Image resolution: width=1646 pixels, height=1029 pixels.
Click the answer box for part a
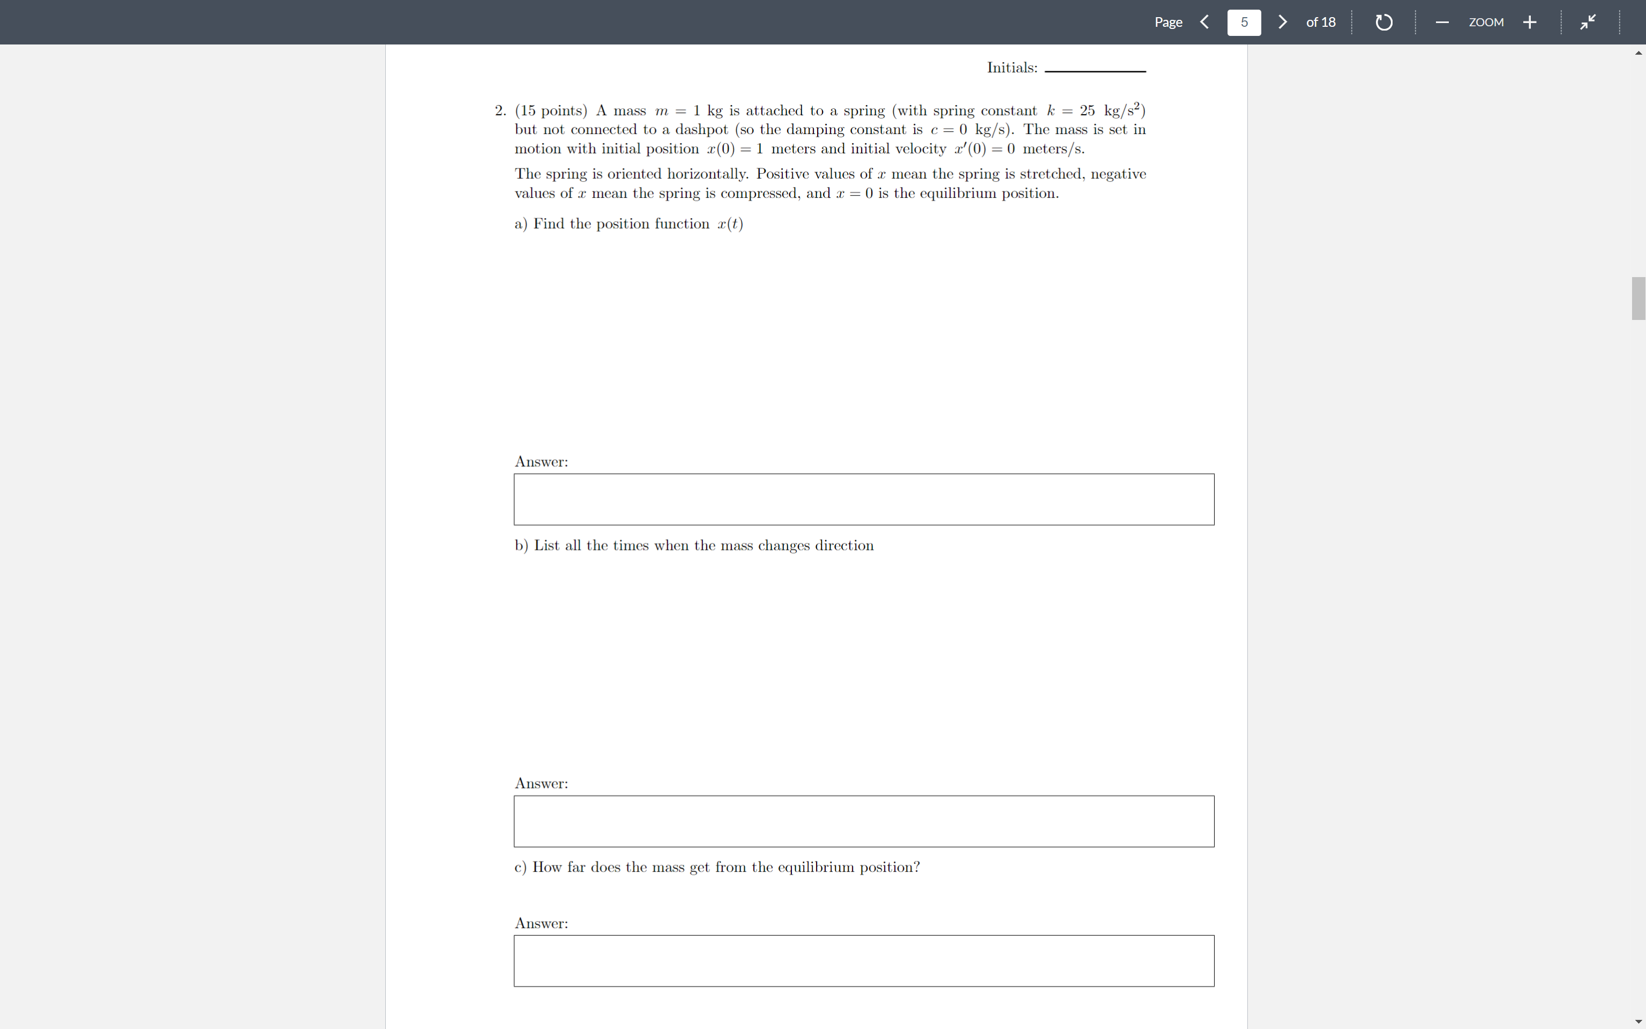coord(864,499)
